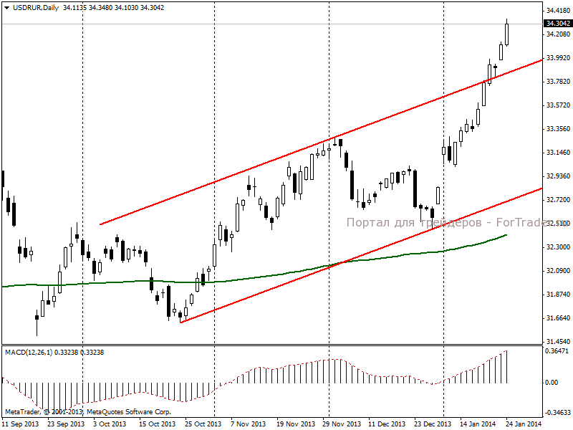Click the horizontal gray current price line
The height and width of the screenshot is (430, 573).
pos(272,24)
